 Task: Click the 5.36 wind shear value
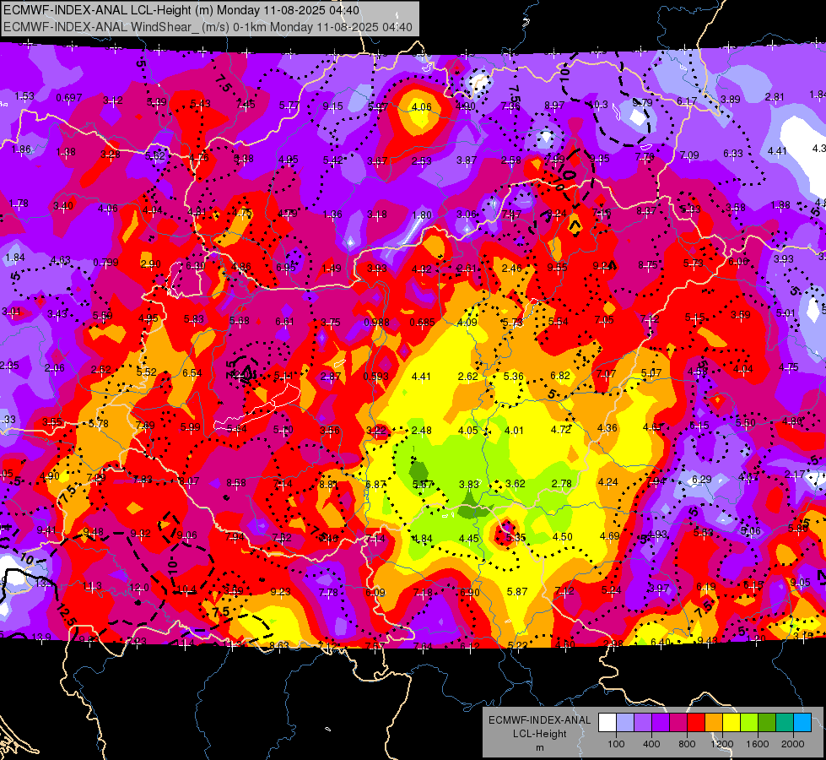coord(514,376)
